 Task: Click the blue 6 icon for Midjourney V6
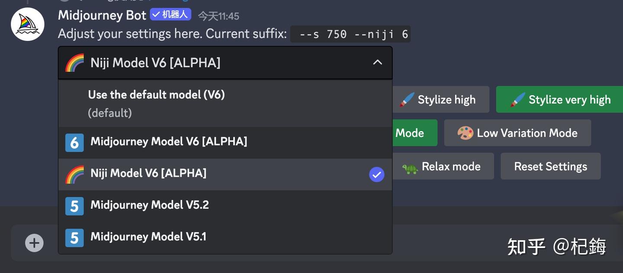coord(74,143)
